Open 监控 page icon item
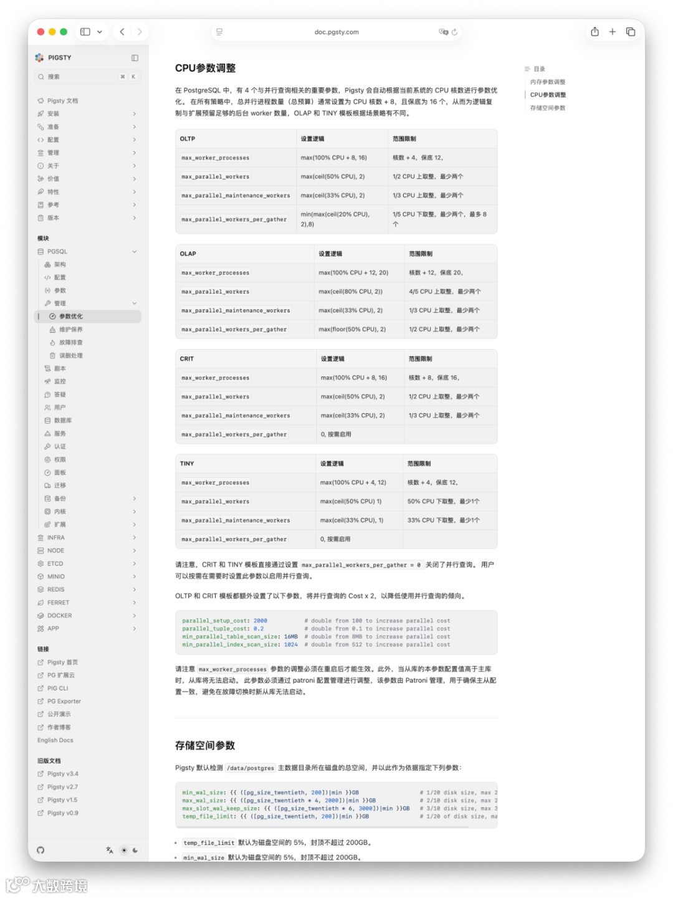Image resolution: width=673 pixels, height=898 pixels. (x=55, y=381)
